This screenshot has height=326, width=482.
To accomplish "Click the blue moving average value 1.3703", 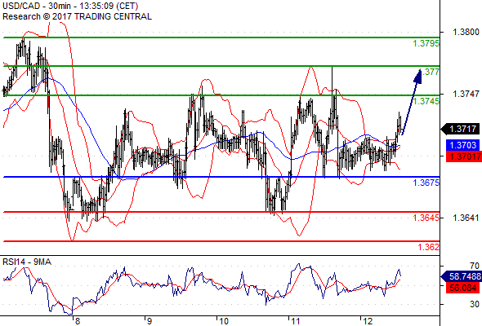I will click(462, 145).
